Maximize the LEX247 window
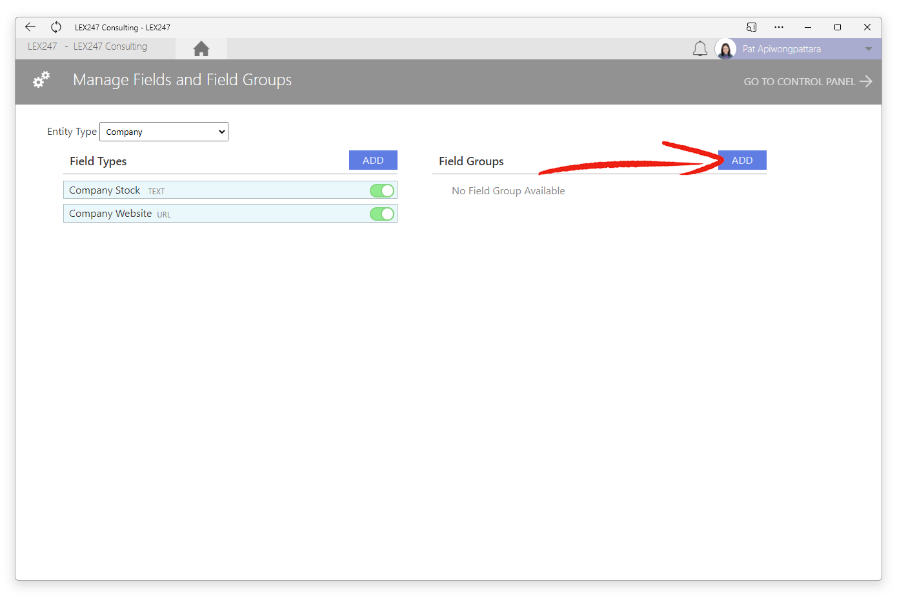This screenshot has height=597, width=897. pos(838,27)
